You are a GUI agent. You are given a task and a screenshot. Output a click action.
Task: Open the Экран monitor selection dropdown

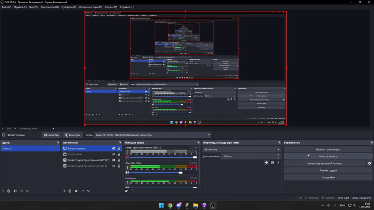point(153,135)
